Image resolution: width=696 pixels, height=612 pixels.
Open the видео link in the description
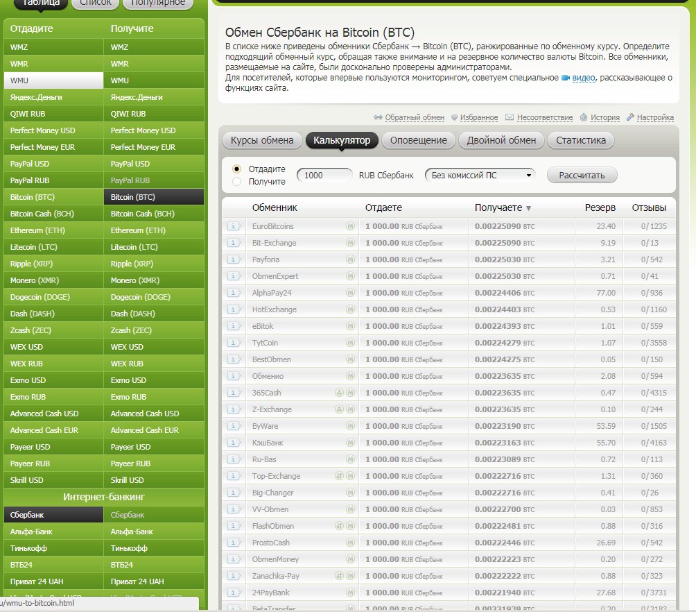pos(583,78)
